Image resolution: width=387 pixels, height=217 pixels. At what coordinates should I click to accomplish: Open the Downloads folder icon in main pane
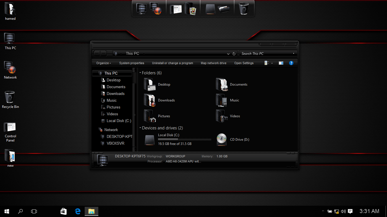pos(150,100)
